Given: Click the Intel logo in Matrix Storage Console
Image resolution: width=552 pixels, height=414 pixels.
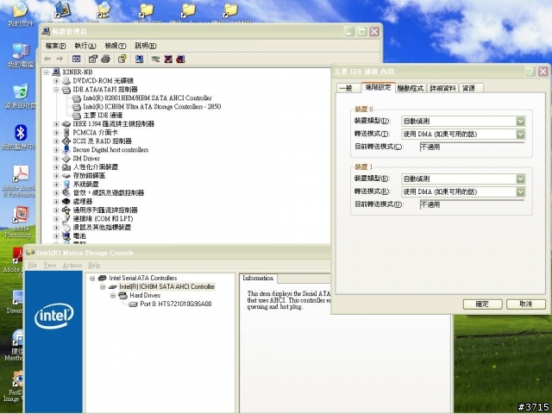Looking at the screenshot, I should click(x=53, y=316).
